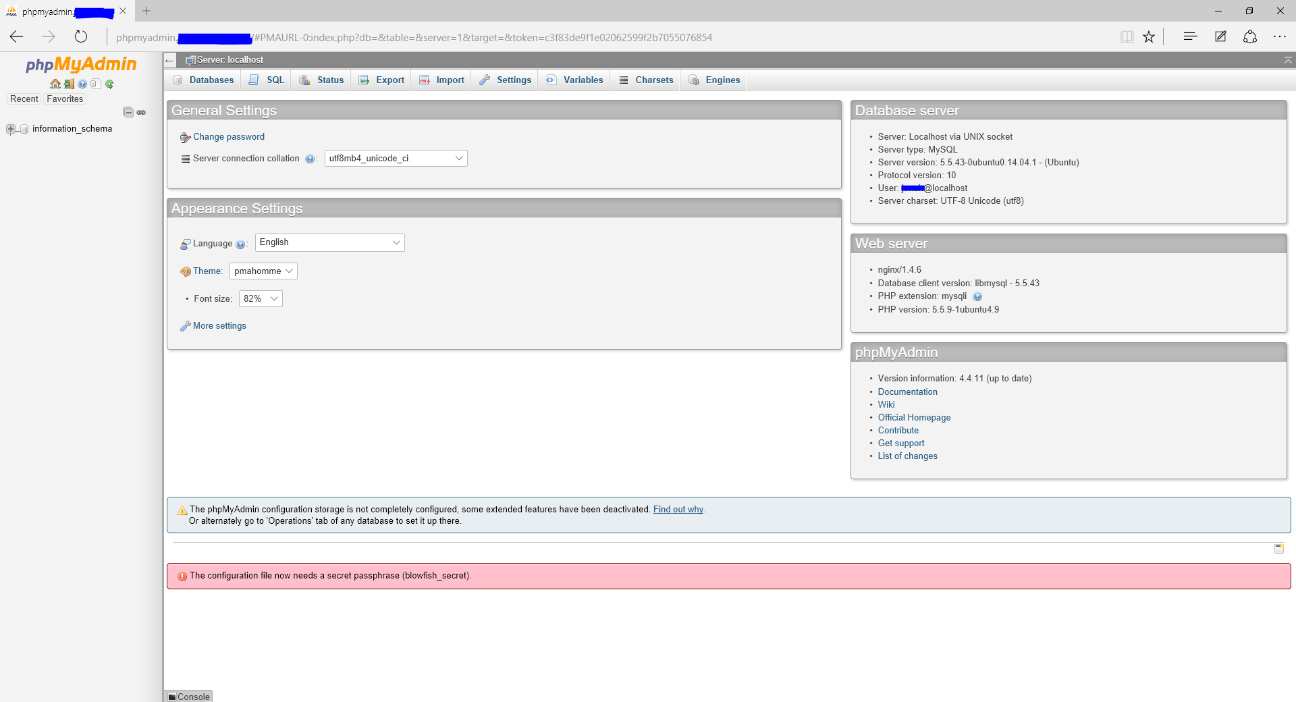The height and width of the screenshot is (702, 1296).
Task: Click the wrench icon beside More settings
Action: tap(186, 326)
